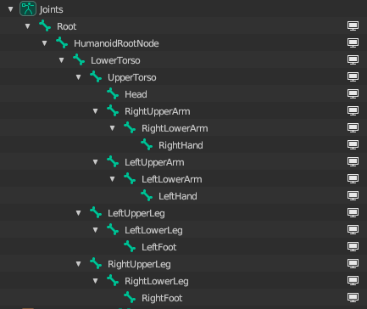Collapse the RightUpperLeg bone branch
367x309 pixels.
click(x=79, y=264)
